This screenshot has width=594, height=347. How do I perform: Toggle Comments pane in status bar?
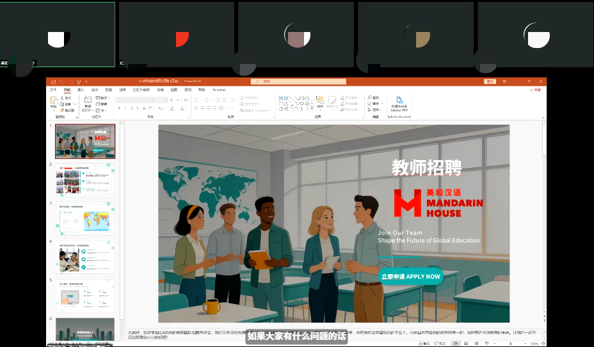pyautogui.click(x=440, y=344)
